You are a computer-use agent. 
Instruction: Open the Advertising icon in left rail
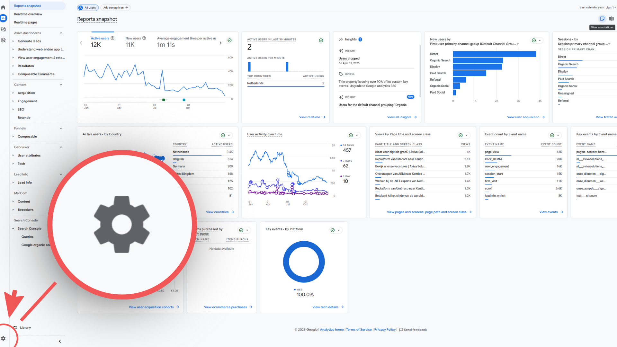point(3,40)
